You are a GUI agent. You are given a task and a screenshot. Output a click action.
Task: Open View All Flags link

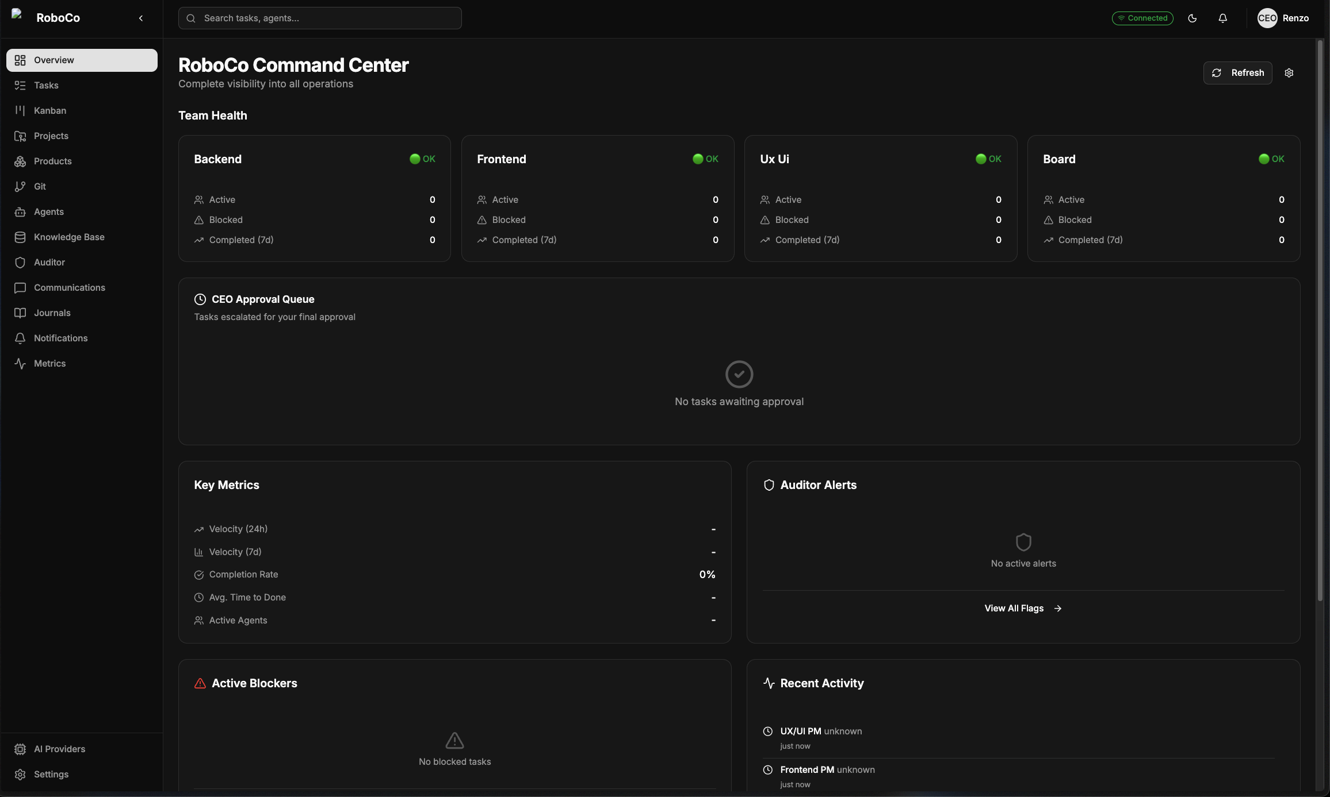point(1023,609)
